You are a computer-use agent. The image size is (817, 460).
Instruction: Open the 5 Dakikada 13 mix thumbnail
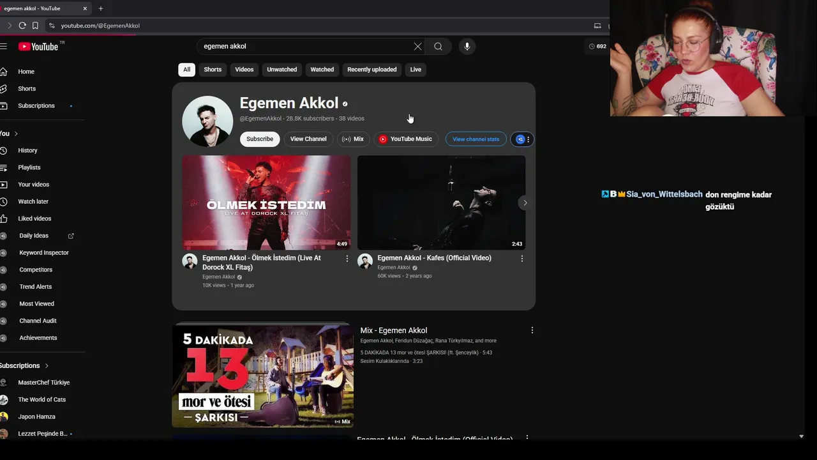262,376
